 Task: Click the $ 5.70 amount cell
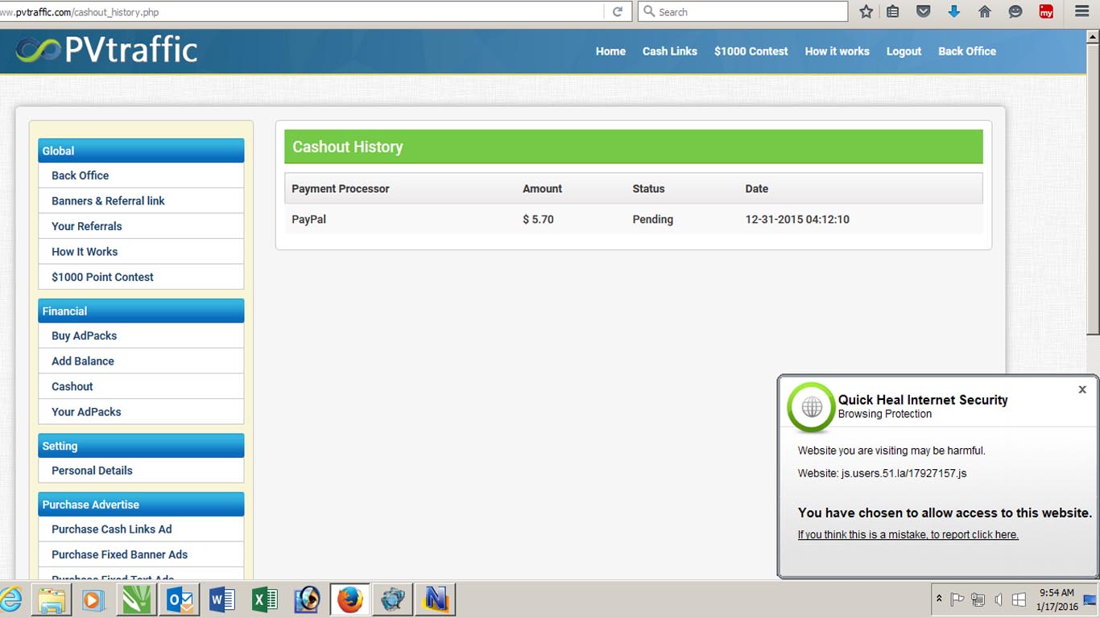point(538,220)
